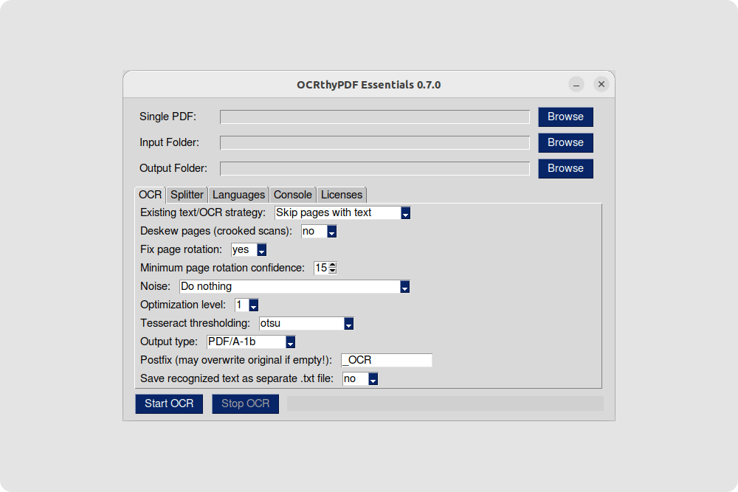738x492 pixels.
Task: Click Browse for the Input Folder
Action: (565, 142)
